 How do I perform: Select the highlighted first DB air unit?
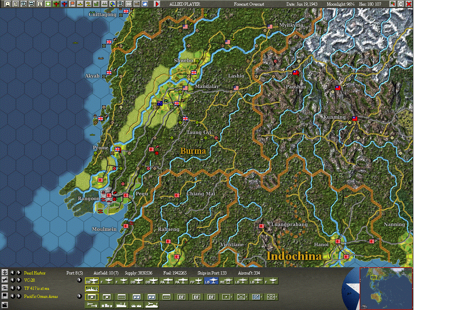point(92,281)
